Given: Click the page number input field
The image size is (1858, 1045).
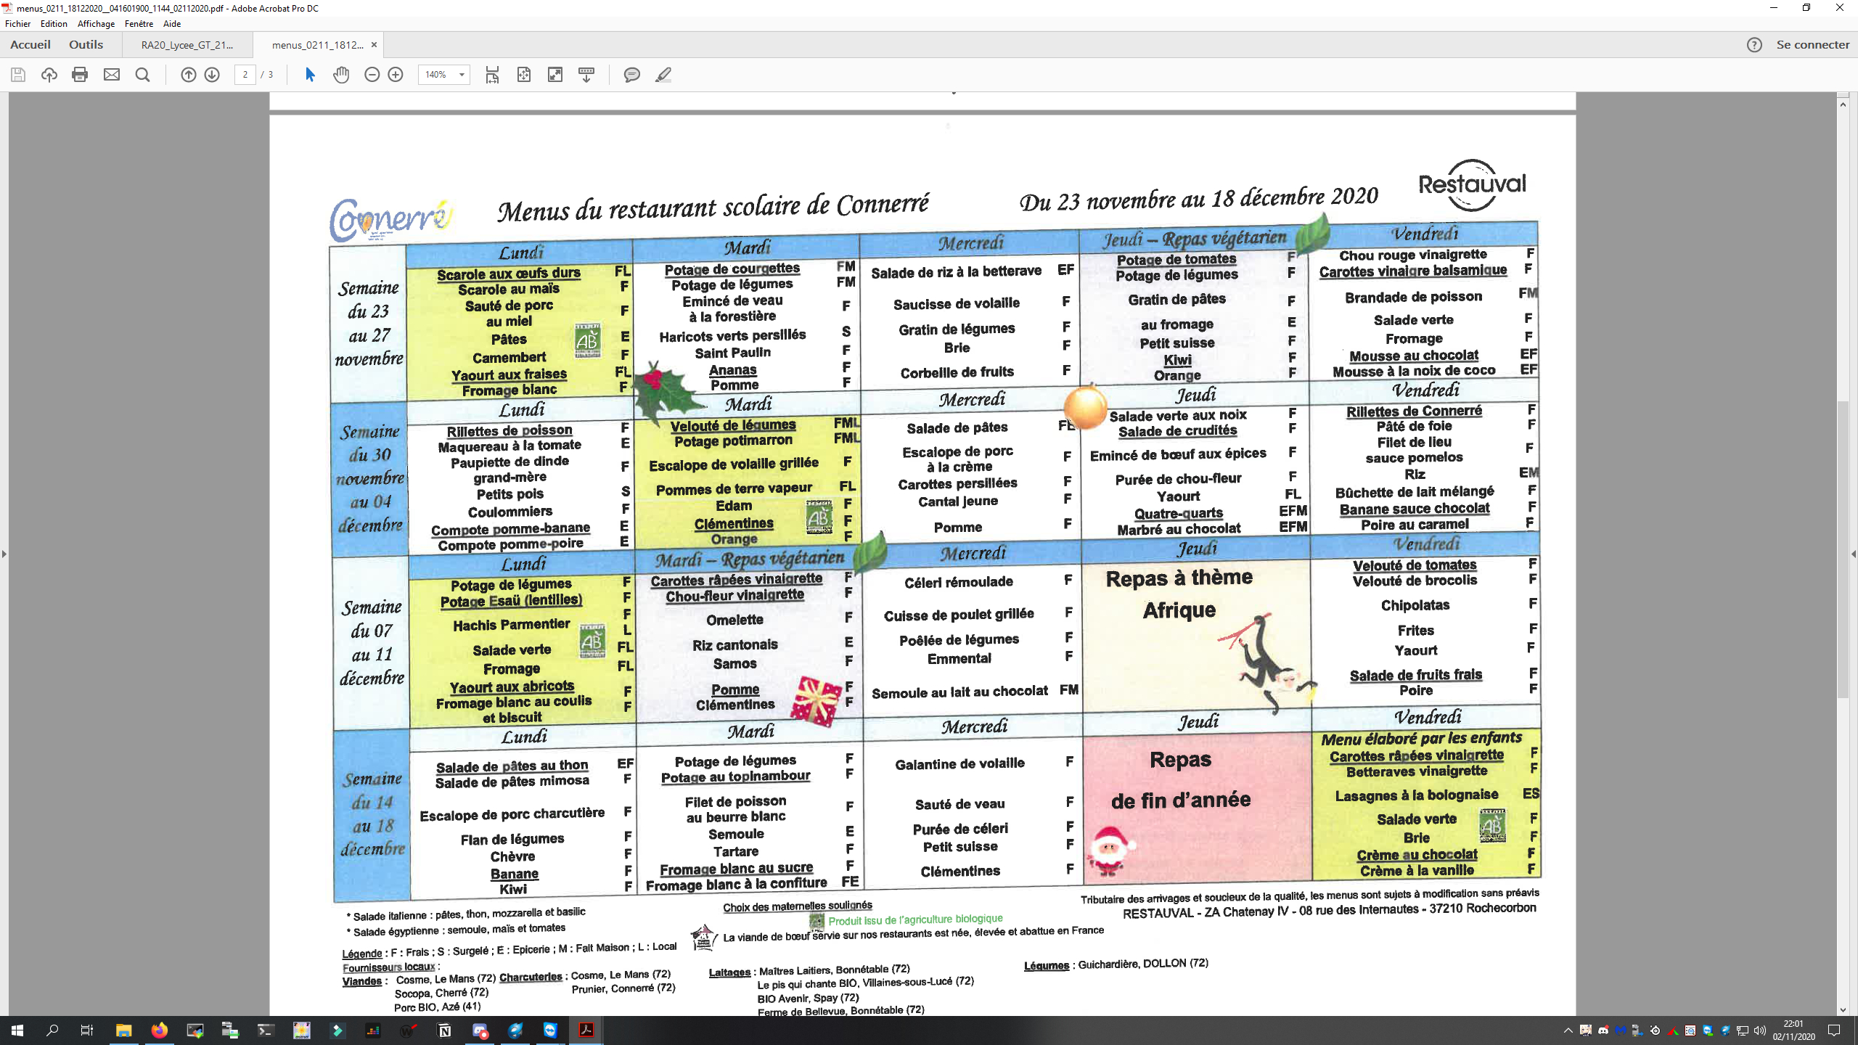Looking at the screenshot, I should click(245, 75).
